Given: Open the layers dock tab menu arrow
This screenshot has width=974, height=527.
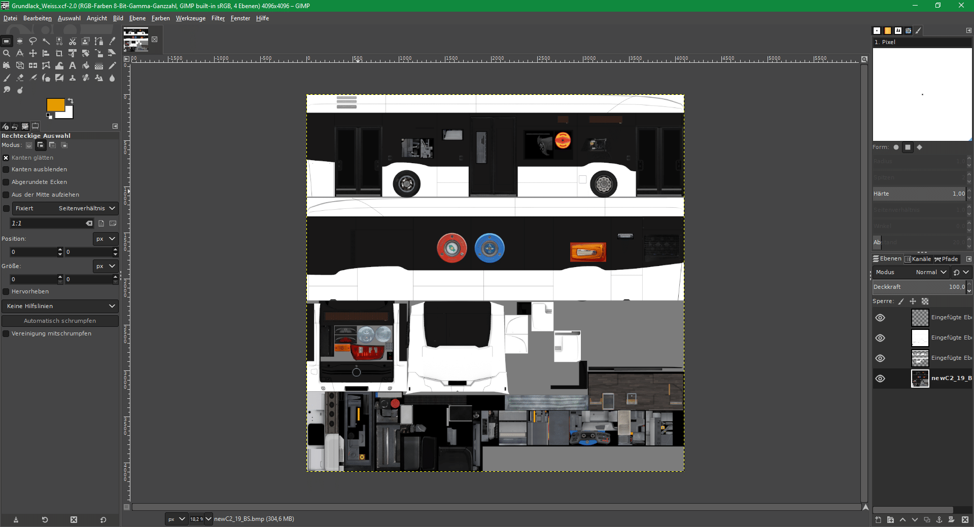Looking at the screenshot, I should (968, 259).
